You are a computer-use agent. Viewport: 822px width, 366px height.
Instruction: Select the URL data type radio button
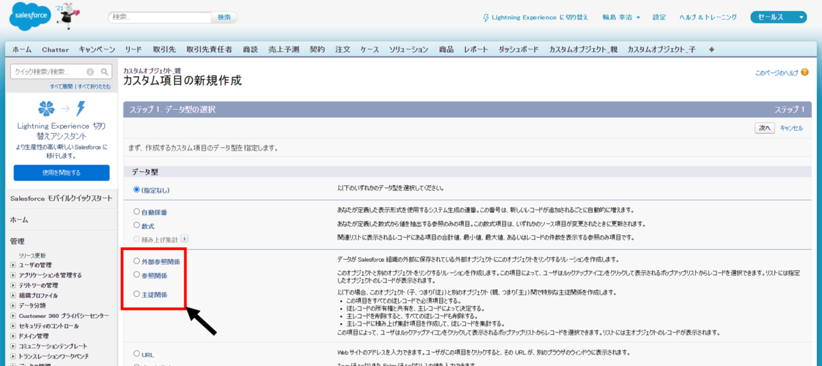click(136, 354)
